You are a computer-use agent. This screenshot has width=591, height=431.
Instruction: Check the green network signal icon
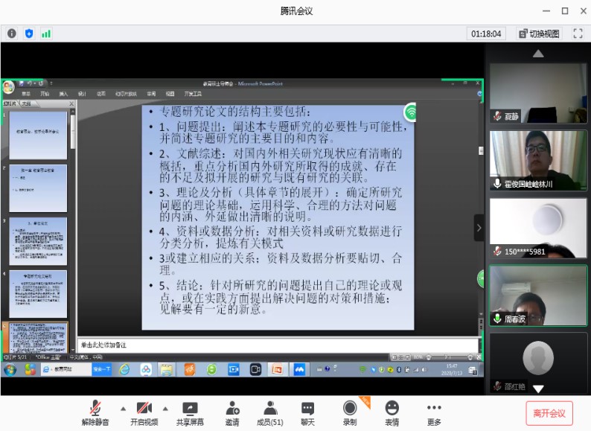tap(46, 33)
